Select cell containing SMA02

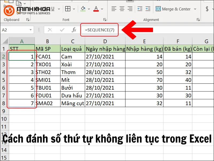[48, 103]
